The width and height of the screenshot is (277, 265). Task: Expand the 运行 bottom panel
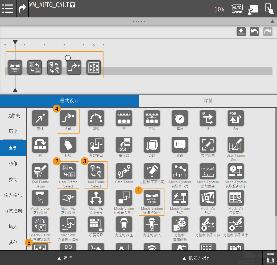pos(65,258)
